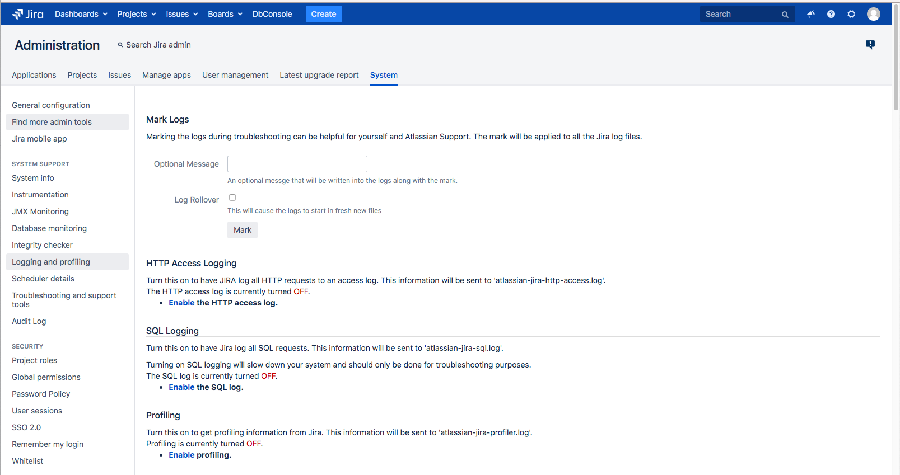The height and width of the screenshot is (475, 900).
Task: Click the Search Jira admin magnifier
Action: (x=120, y=45)
